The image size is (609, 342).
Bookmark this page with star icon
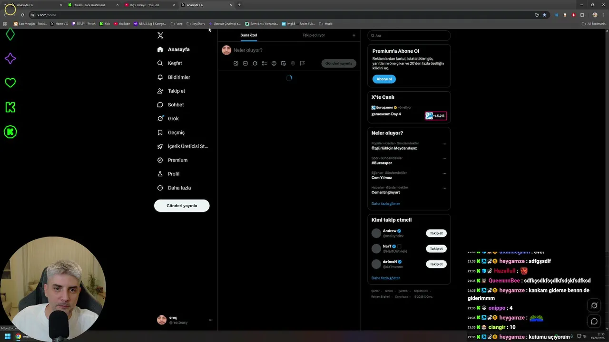(544, 15)
